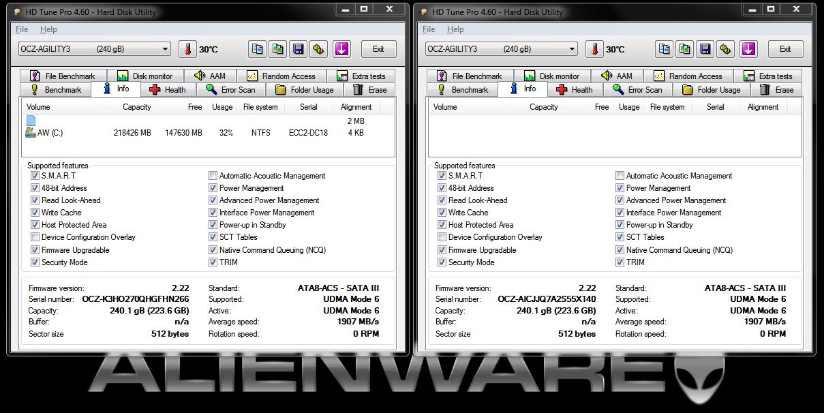This screenshot has height=413, width=824.
Task: Click the thermometer temperature icon in right window
Action: tap(594, 49)
